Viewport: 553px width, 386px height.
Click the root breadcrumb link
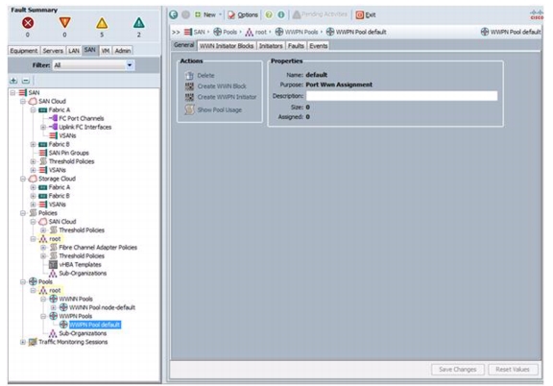[x=256, y=32]
